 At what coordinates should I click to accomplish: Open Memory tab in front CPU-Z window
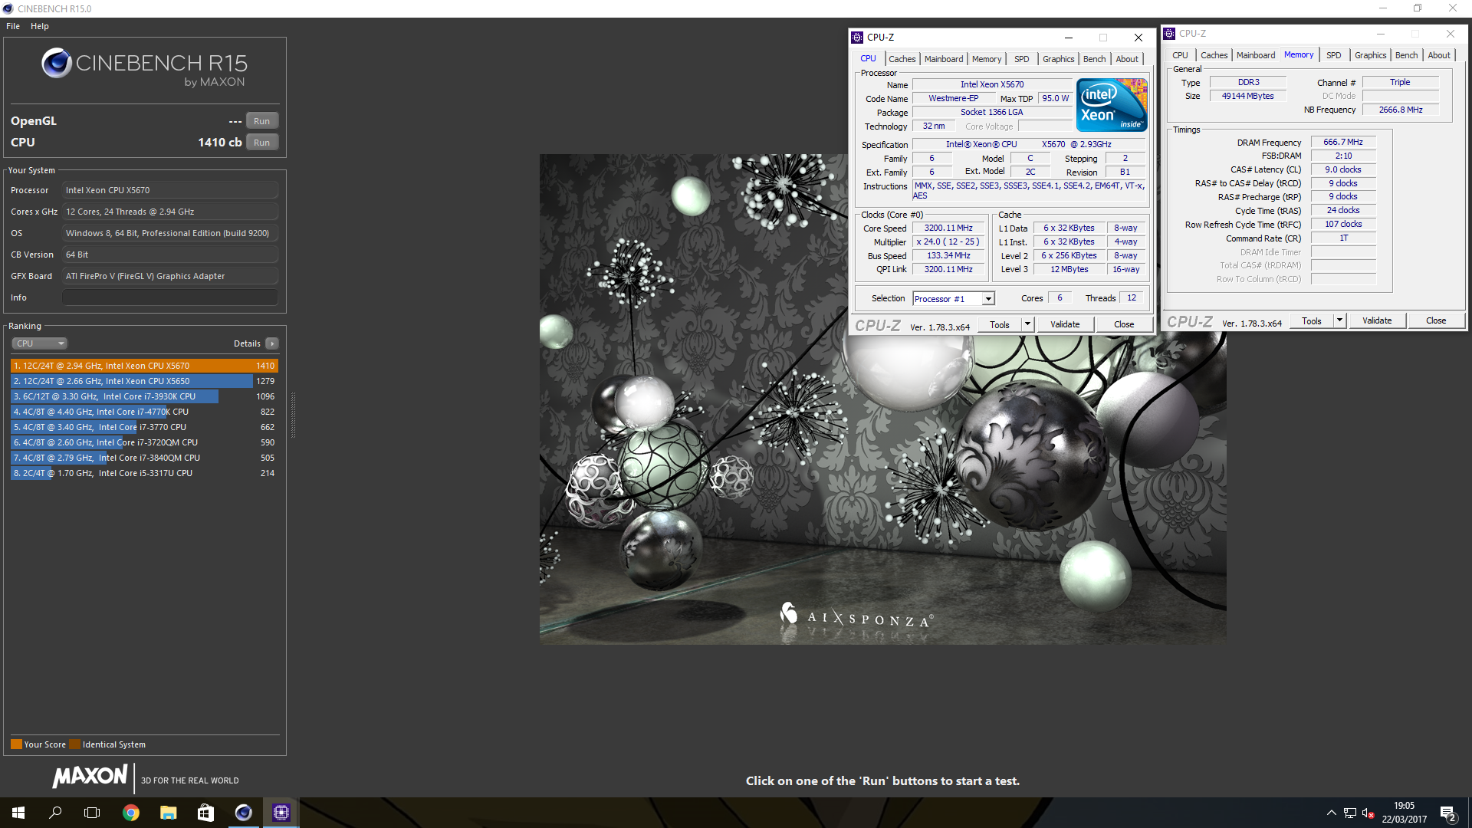point(986,59)
